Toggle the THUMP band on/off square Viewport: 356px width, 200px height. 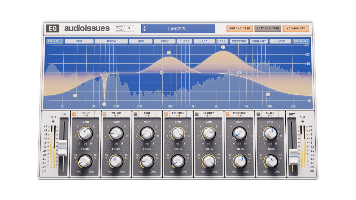click(74, 114)
